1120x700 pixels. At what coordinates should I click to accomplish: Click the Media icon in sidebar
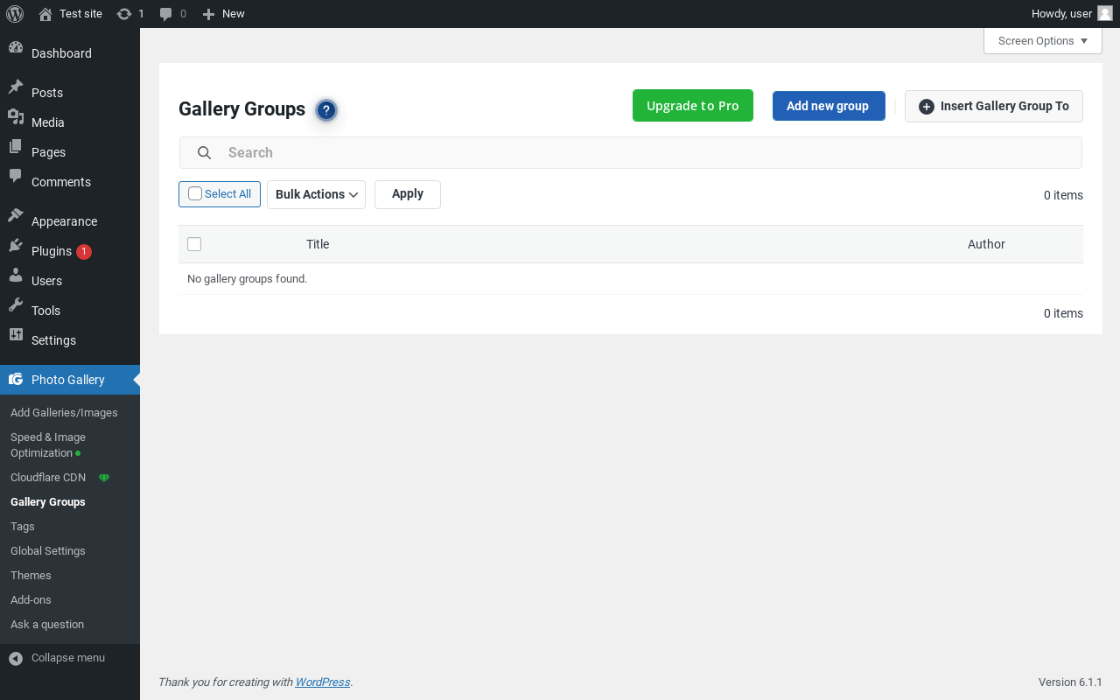tap(16, 116)
